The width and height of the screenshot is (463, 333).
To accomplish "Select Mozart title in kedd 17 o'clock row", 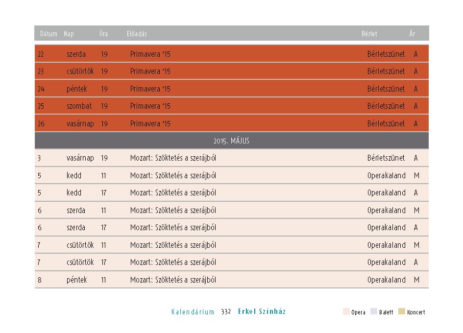I will (173, 192).
